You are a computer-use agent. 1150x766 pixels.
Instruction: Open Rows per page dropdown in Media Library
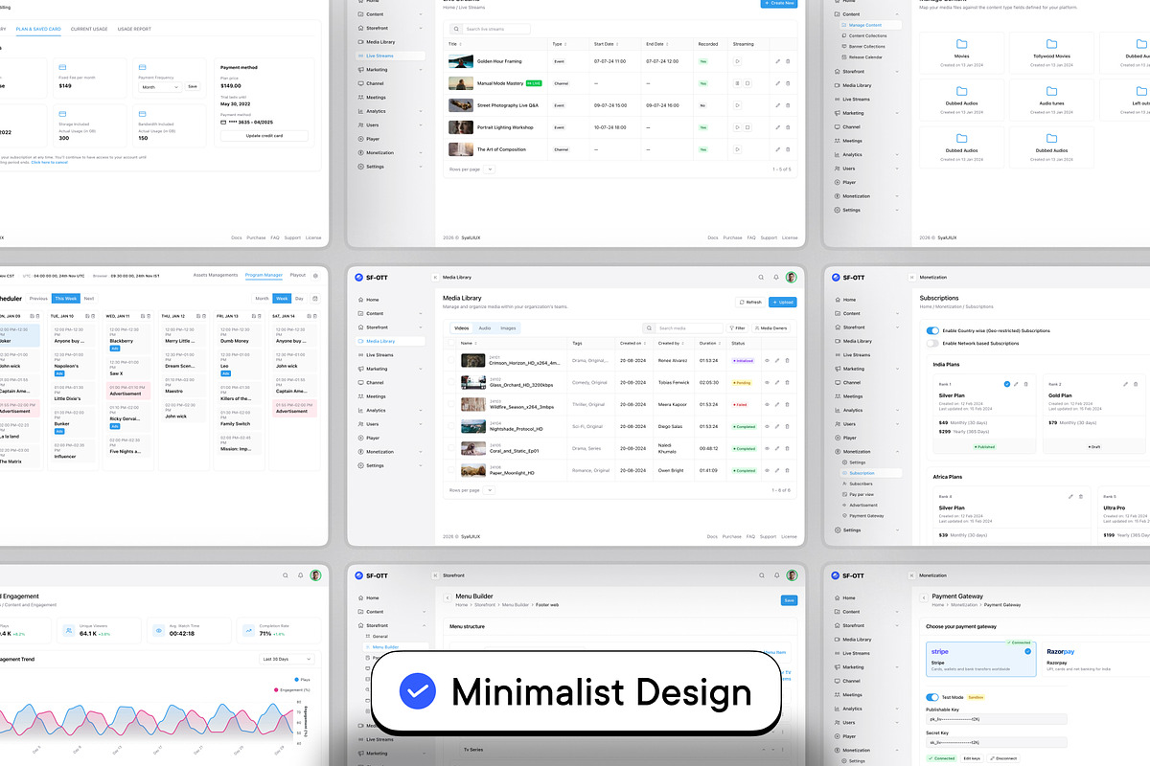coord(488,489)
